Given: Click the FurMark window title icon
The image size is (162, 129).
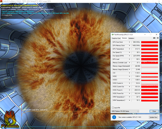Looking at the screenshot, I should pyautogui.click(x=1, y=1).
